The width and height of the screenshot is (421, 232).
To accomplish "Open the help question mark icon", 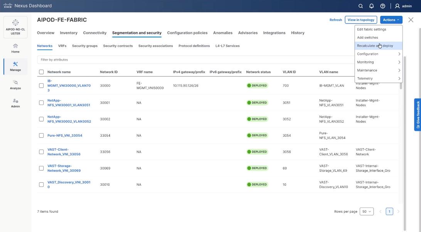I will 382,6.
